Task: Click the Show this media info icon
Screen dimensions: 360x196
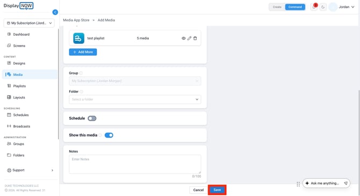Action: click(x=100, y=135)
